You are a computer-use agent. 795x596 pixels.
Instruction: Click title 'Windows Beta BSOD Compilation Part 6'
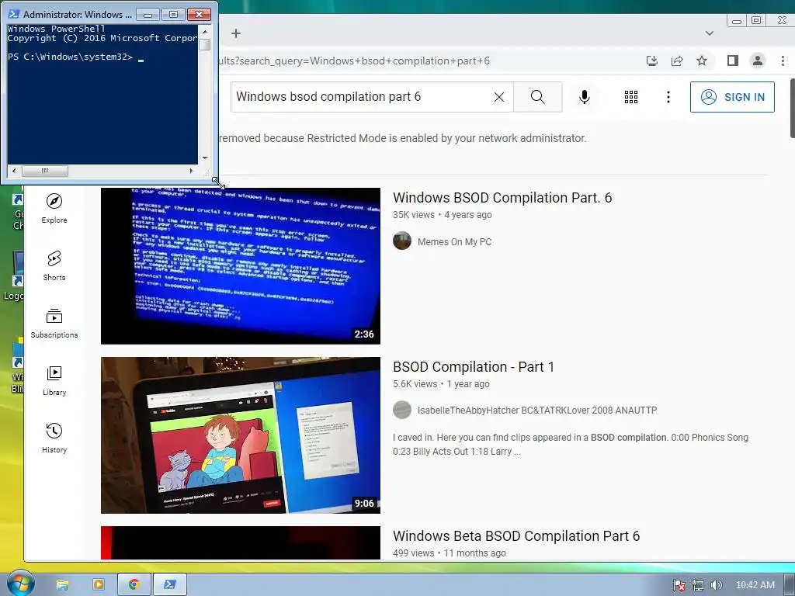516,536
